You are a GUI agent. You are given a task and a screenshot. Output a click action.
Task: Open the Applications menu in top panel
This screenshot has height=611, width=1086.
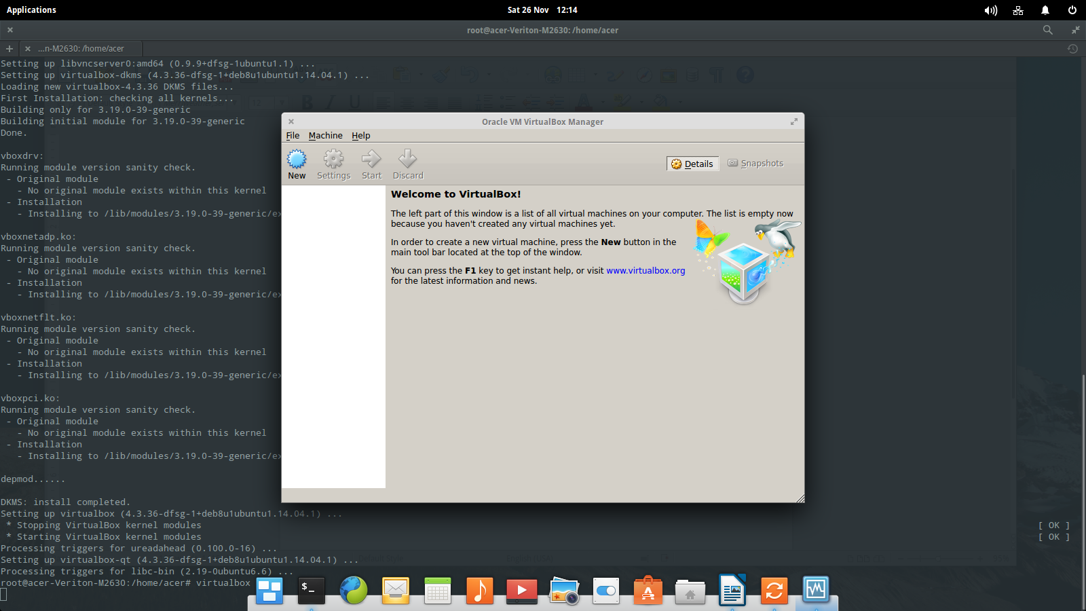31,10
